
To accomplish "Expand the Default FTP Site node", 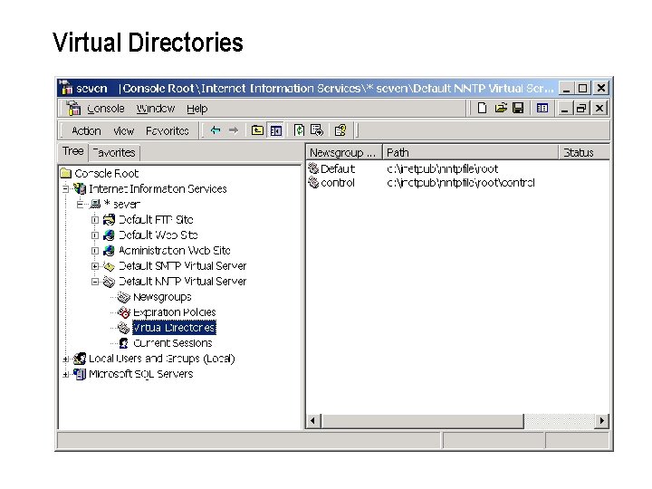I will pyautogui.click(x=95, y=219).
